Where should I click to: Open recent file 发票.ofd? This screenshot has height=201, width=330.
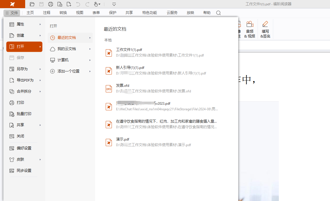click(x=122, y=86)
